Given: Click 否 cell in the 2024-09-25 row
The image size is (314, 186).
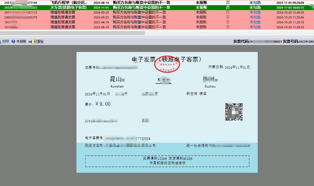Looking at the screenshot, I should 228,17.
